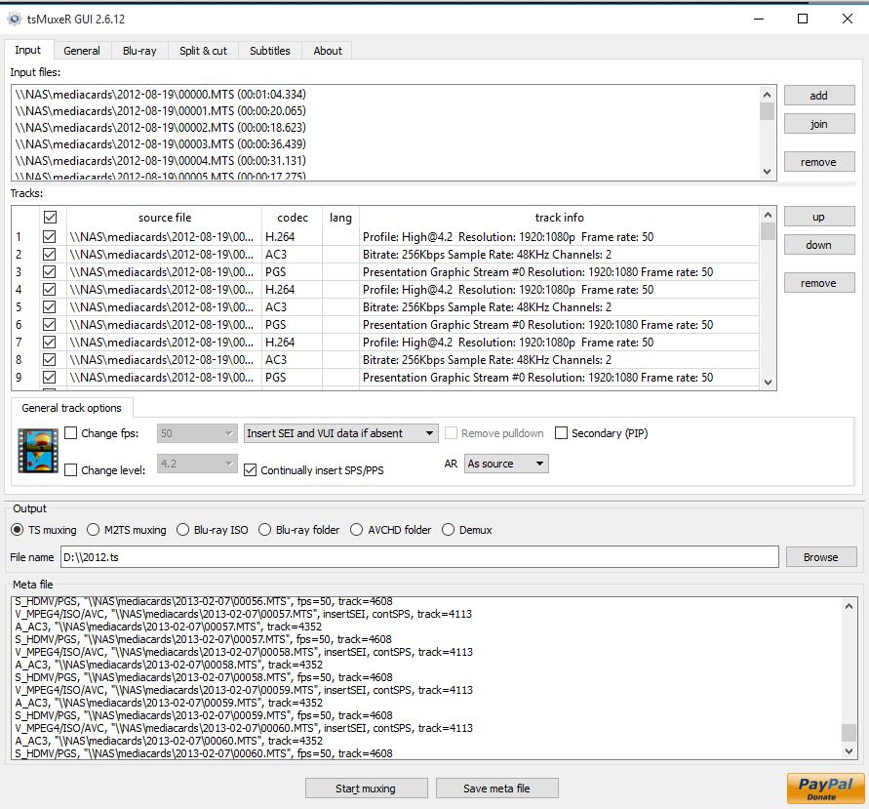Click input files scrollbar down arrow

[767, 172]
